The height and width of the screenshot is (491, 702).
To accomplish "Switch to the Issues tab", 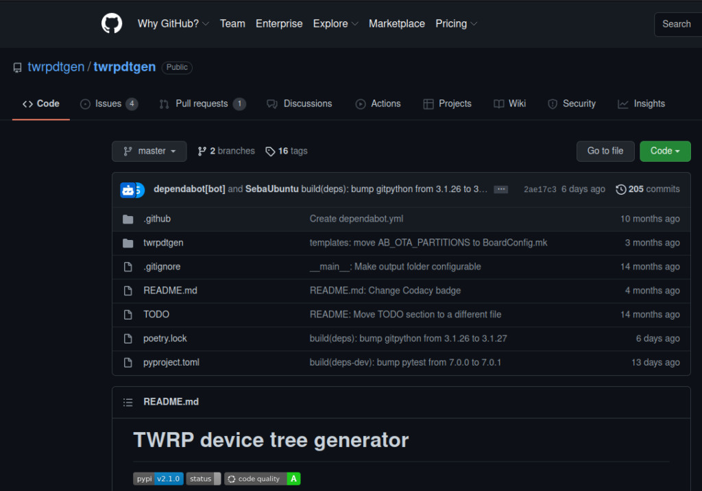I will 108,104.
